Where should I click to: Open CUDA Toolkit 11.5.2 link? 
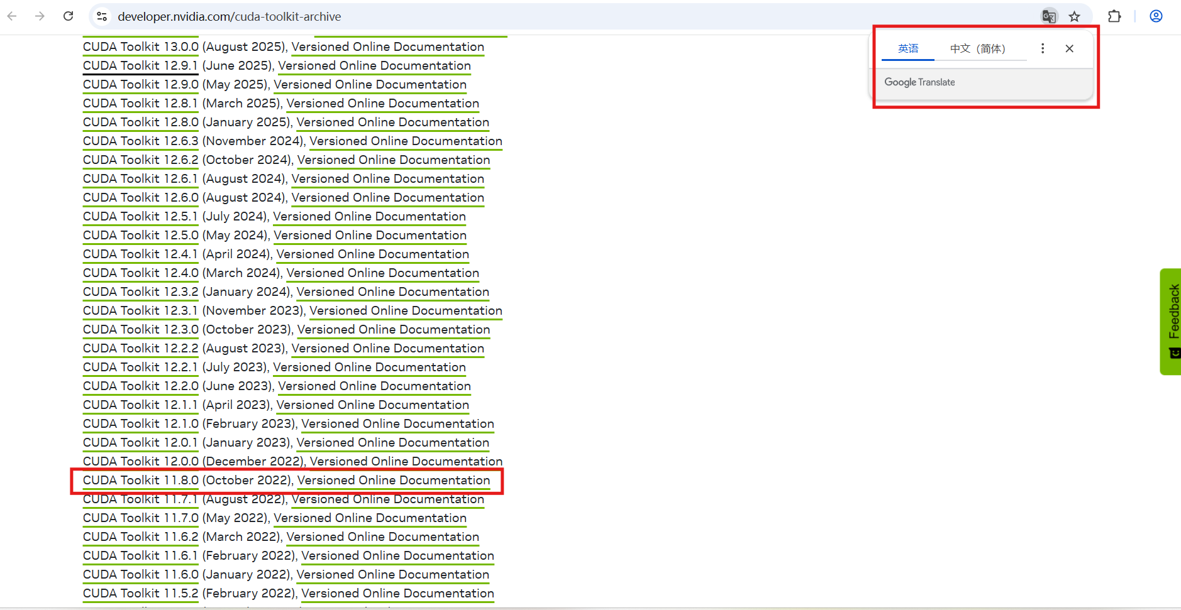(x=141, y=593)
